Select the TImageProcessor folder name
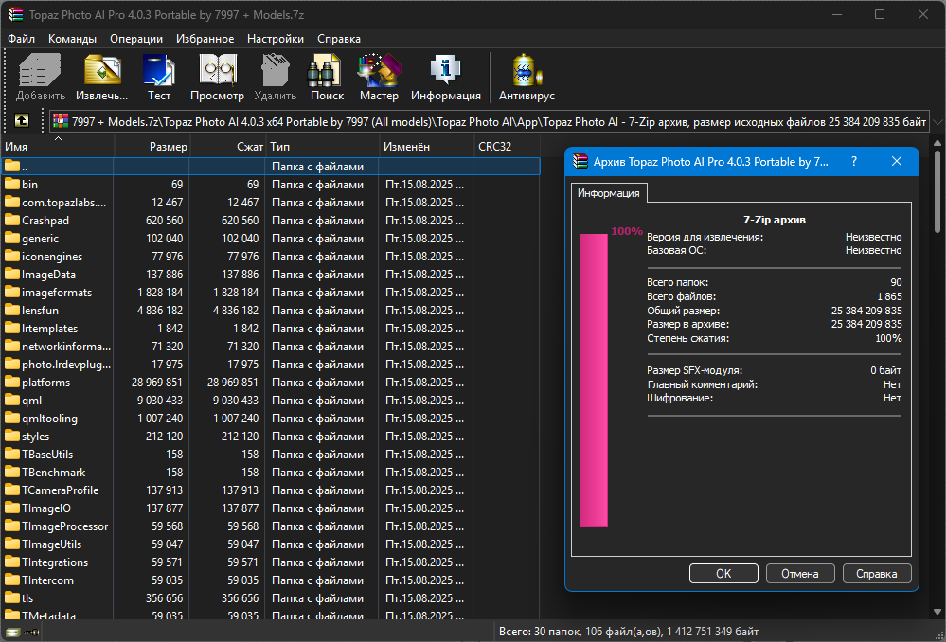Screen dimensions: 946x642 pyautogui.click(x=65, y=526)
